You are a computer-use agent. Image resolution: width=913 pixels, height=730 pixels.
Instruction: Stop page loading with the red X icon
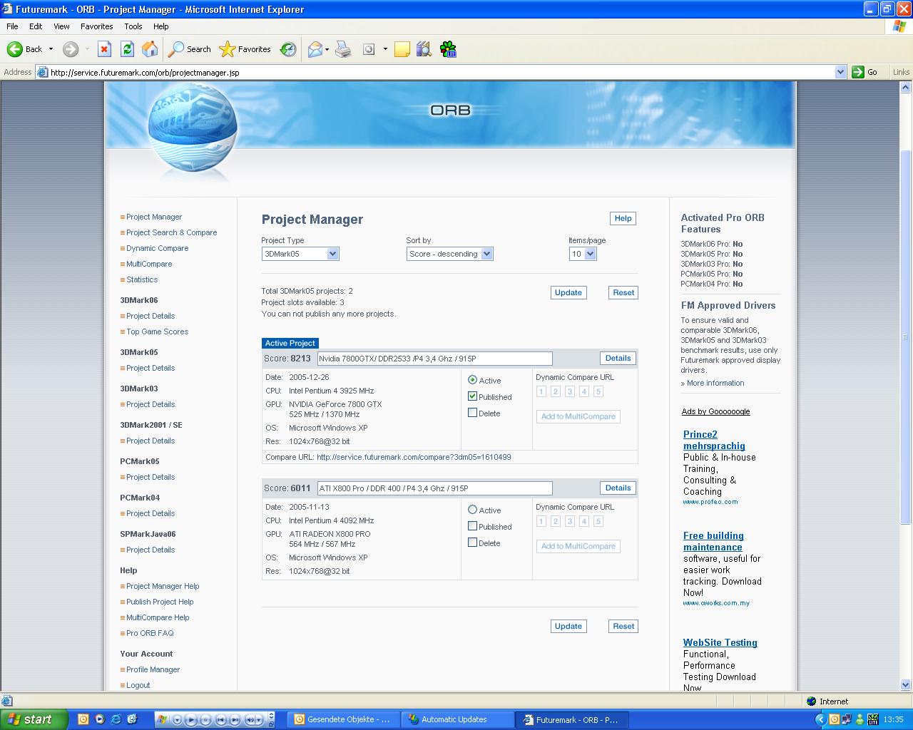[x=104, y=49]
